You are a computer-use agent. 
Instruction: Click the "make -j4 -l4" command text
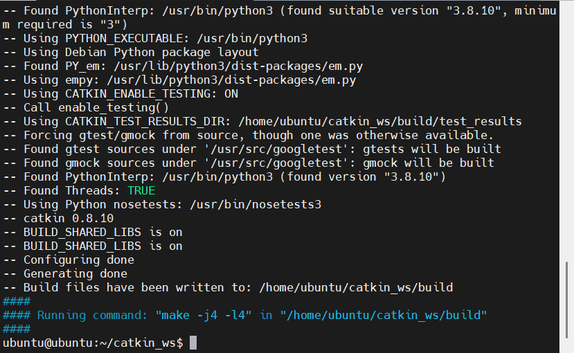tap(204, 316)
